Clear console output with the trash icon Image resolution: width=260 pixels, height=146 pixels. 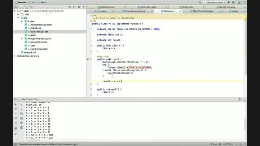click(22, 128)
